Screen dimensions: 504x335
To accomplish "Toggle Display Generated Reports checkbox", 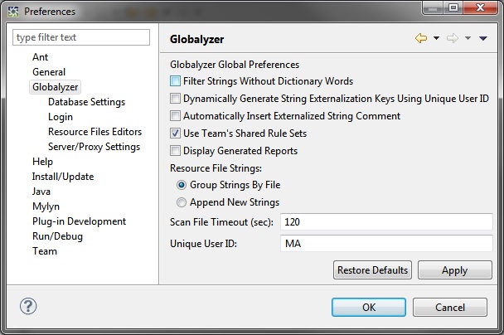I will click(x=175, y=151).
